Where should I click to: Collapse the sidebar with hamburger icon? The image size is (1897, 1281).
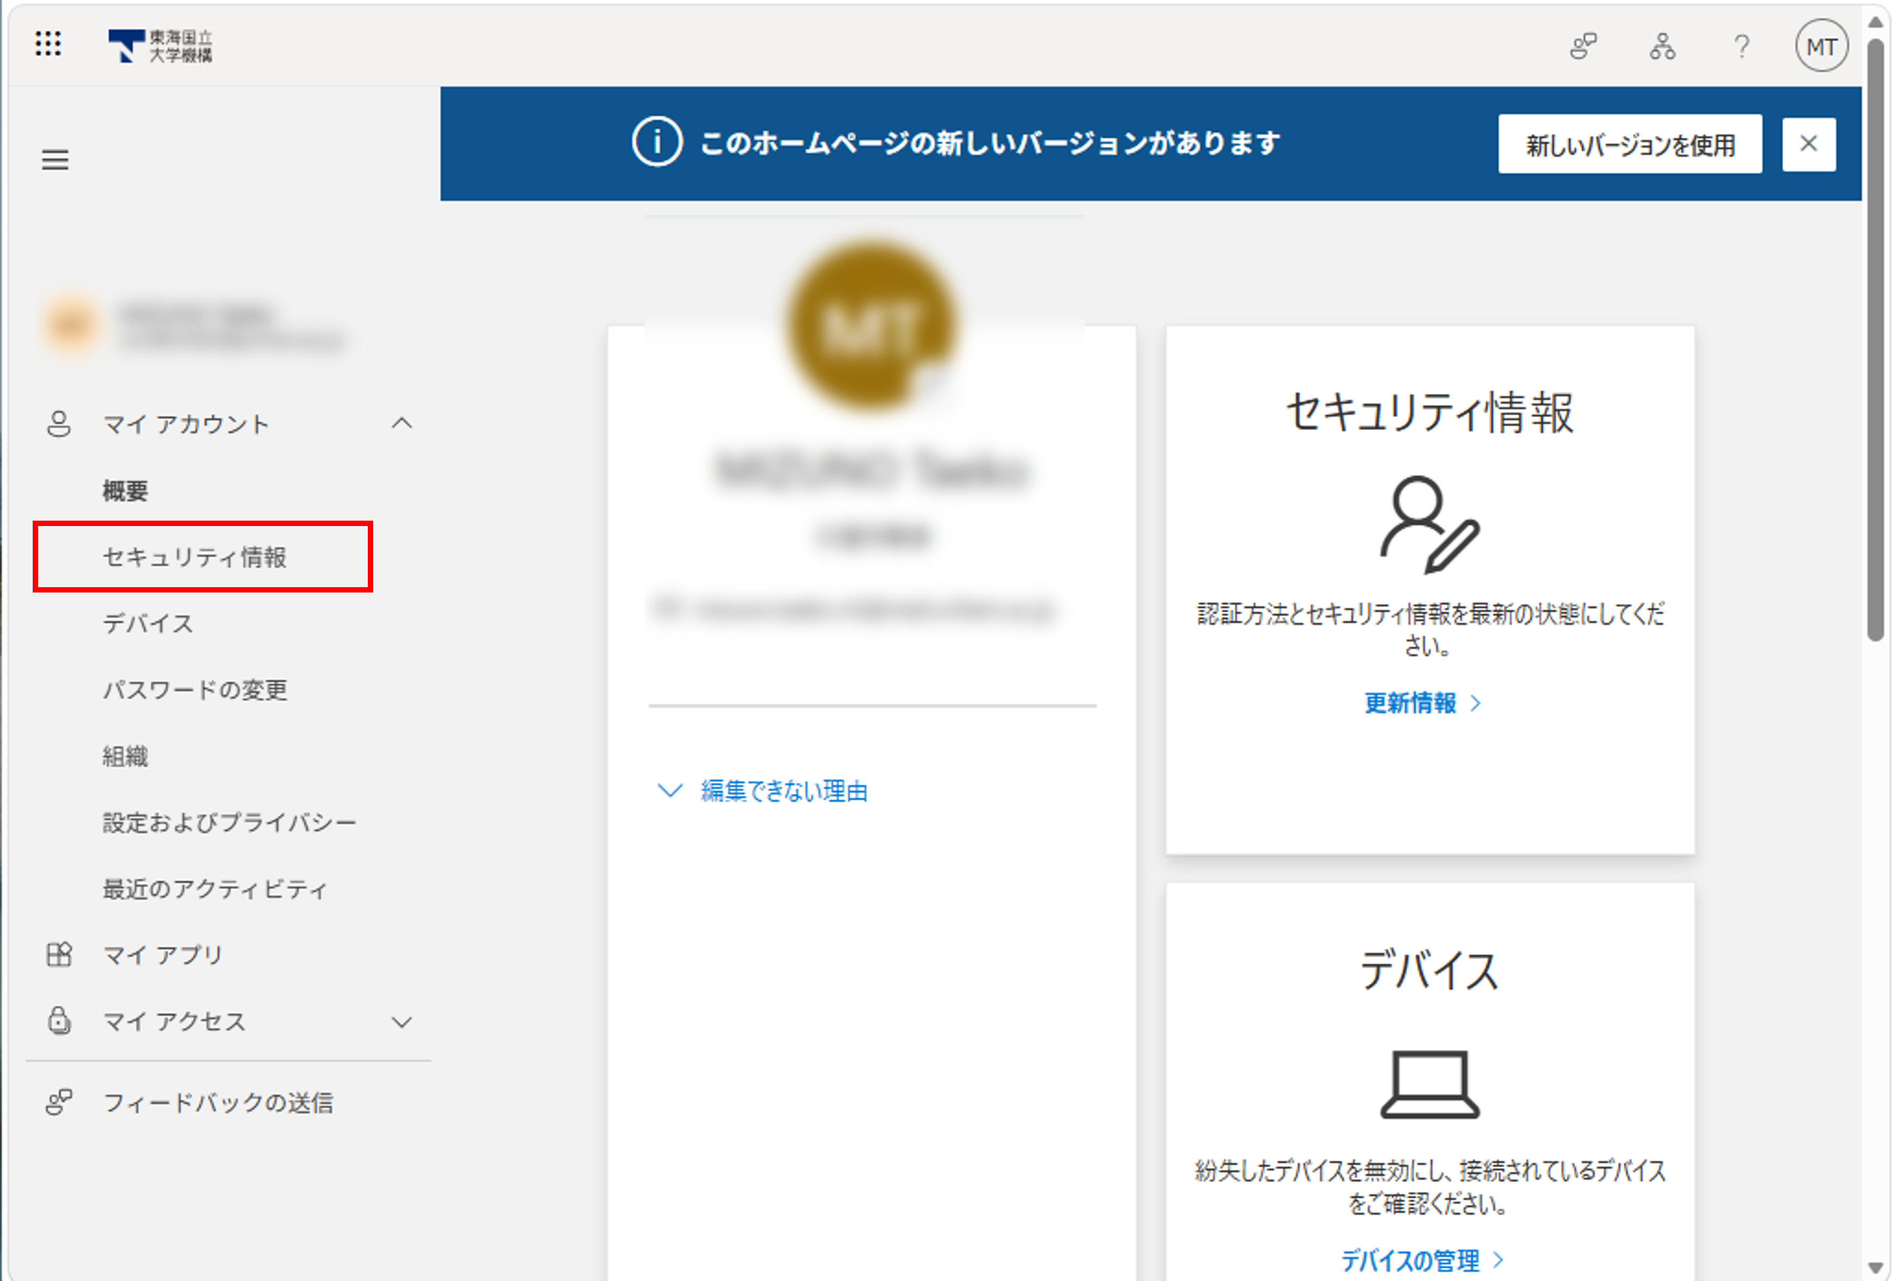click(x=56, y=159)
